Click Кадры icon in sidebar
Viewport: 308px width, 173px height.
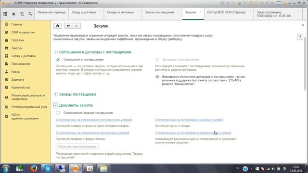tap(6, 72)
